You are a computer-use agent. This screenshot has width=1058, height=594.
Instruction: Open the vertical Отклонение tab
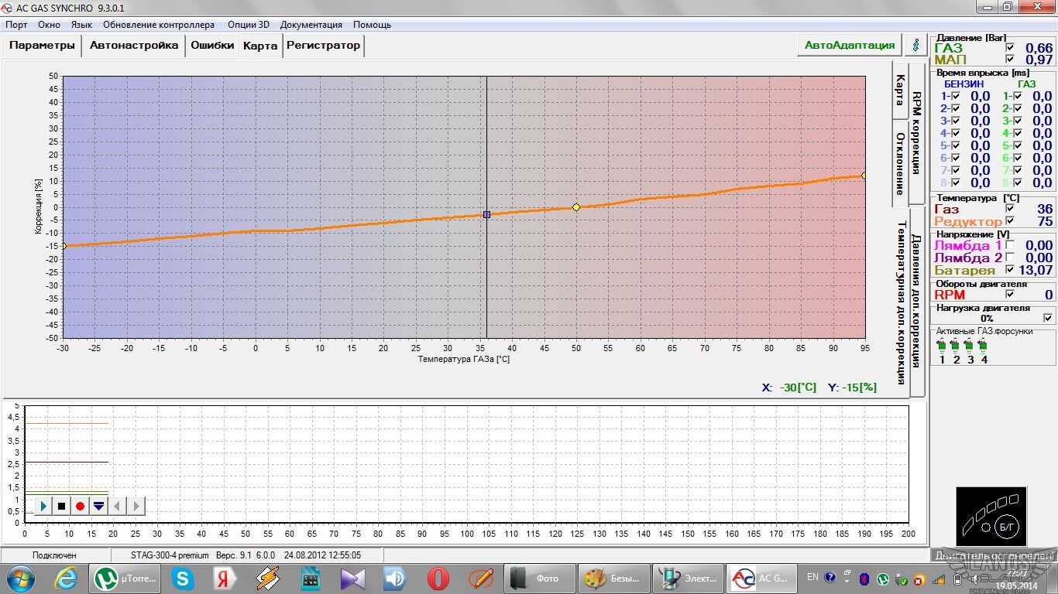(x=900, y=163)
